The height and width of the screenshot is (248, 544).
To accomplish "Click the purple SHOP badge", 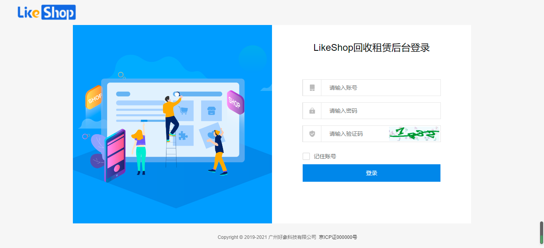I will (235, 102).
